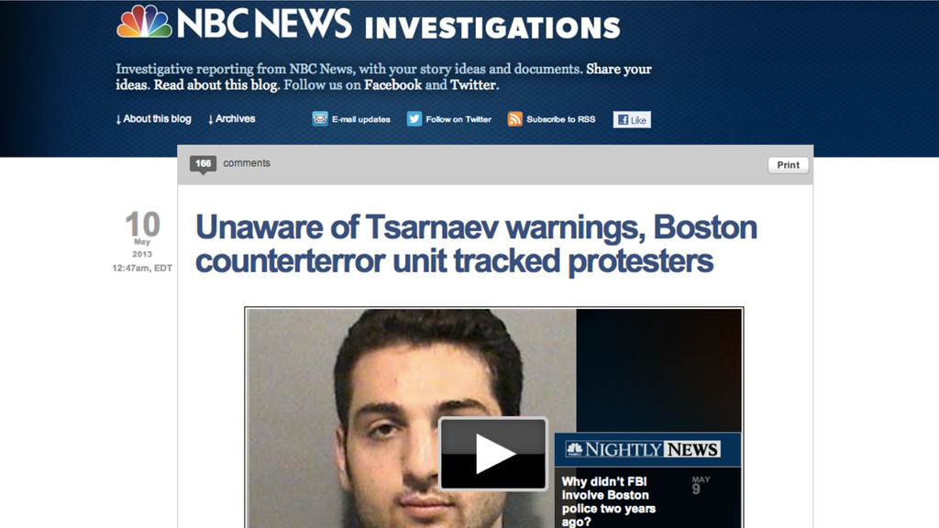The image size is (939, 528).
Task: Expand the About this blog dropdown
Action: click(153, 119)
